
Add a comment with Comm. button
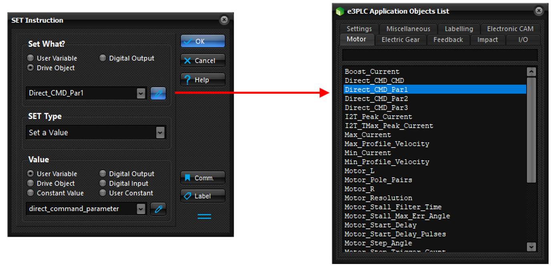click(x=203, y=178)
